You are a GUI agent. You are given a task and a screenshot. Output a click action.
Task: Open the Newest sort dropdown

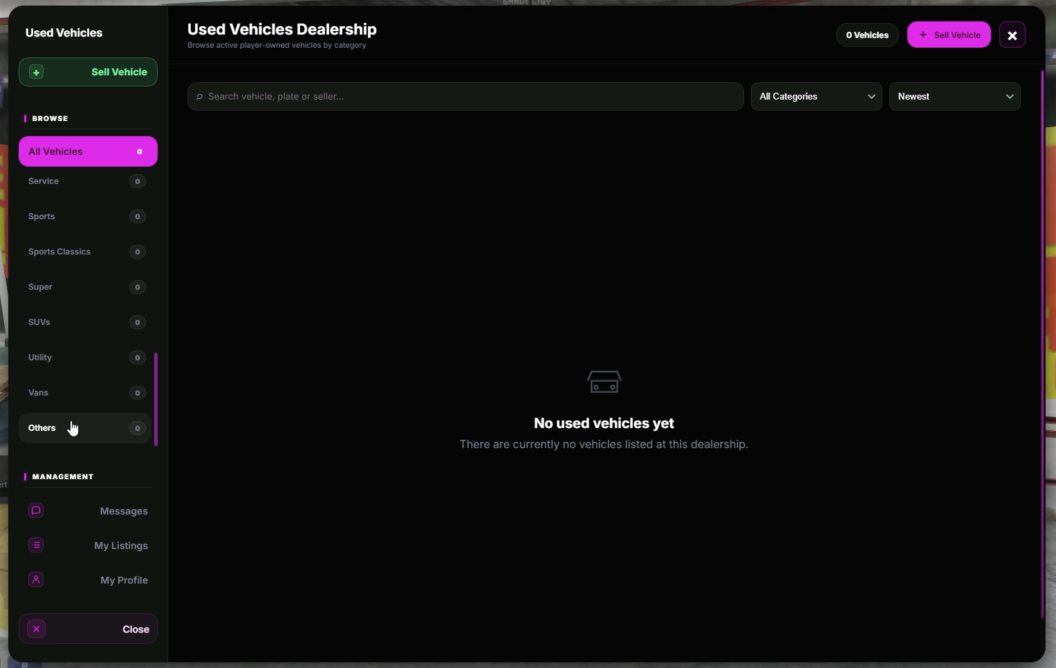[954, 97]
